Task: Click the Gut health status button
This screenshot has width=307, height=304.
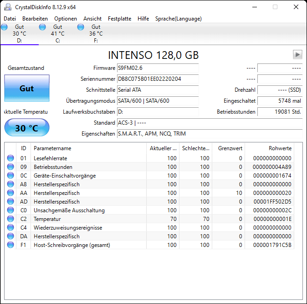Action: point(27,88)
